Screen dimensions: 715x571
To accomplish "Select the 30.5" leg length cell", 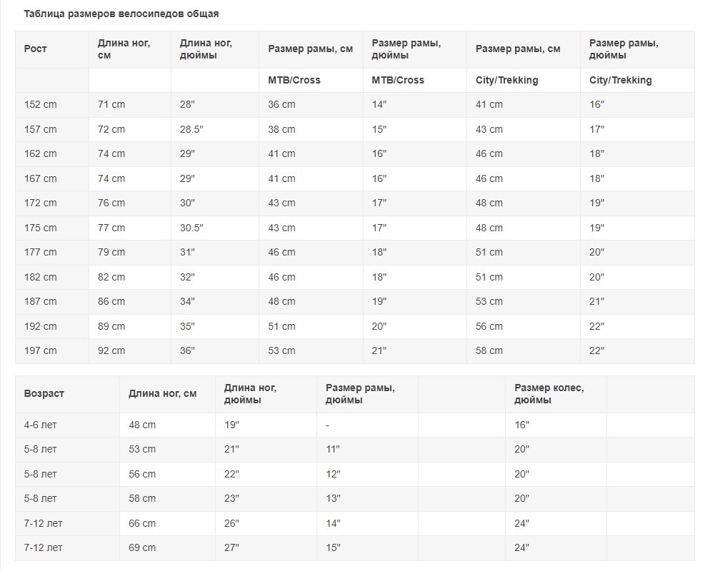I will point(191,228).
